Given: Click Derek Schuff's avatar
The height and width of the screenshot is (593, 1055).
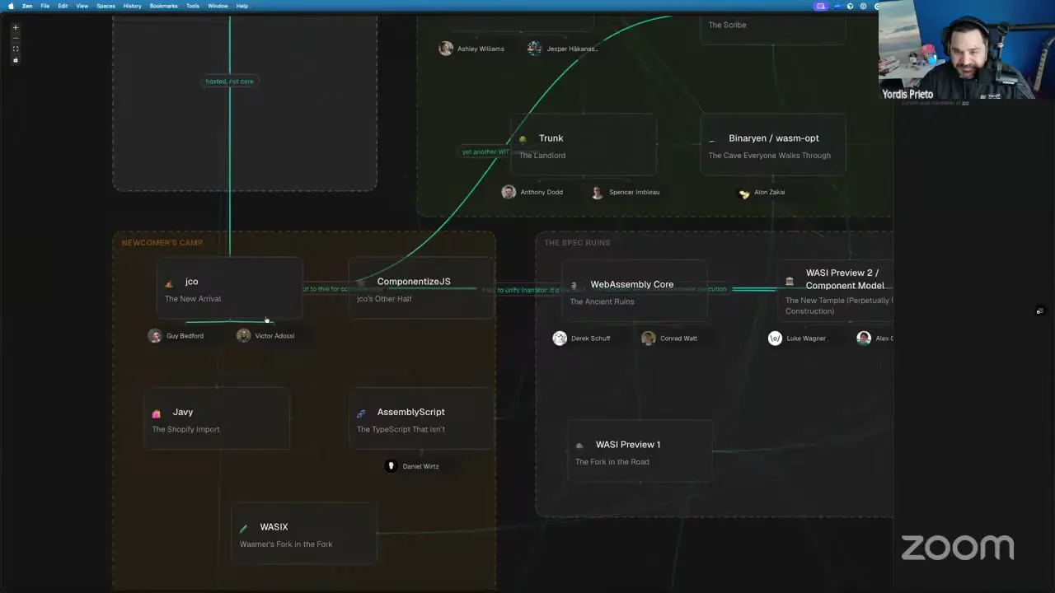Looking at the screenshot, I should [x=560, y=338].
